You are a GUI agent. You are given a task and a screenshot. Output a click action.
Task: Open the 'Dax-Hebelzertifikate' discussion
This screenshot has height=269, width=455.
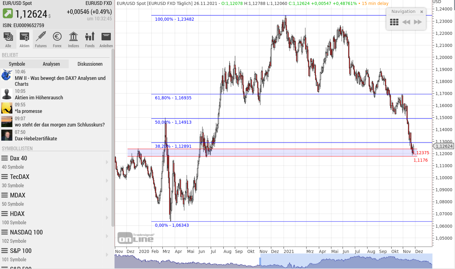tap(36, 139)
